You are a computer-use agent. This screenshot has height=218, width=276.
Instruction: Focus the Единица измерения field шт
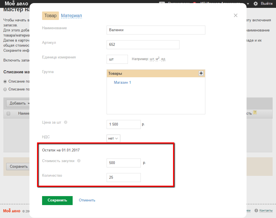[x=117, y=59]
